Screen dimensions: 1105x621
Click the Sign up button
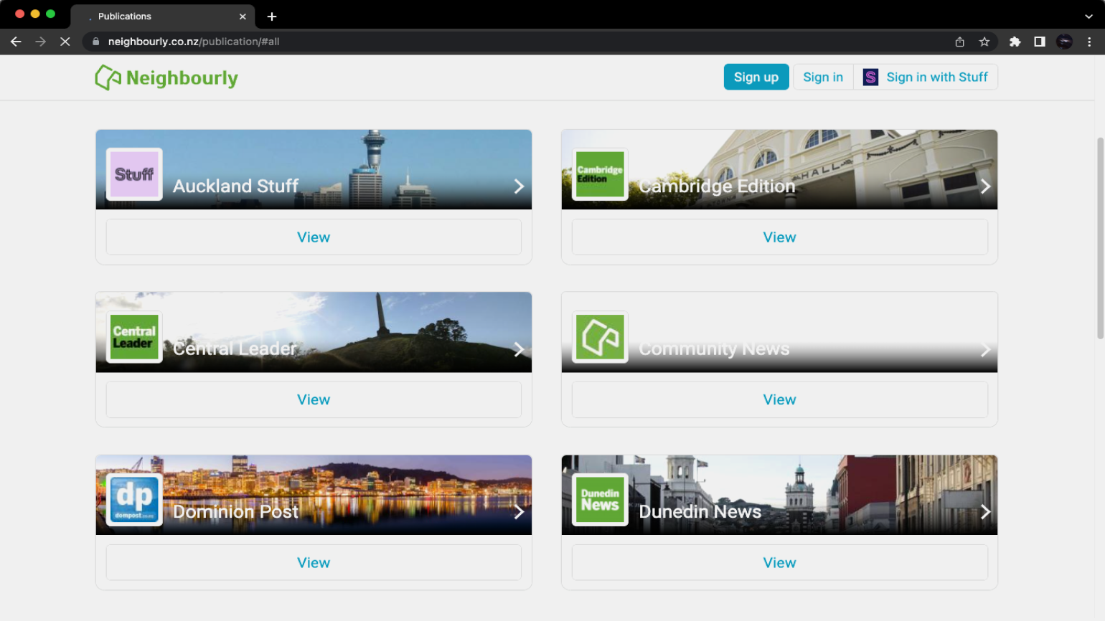[756, 77]
